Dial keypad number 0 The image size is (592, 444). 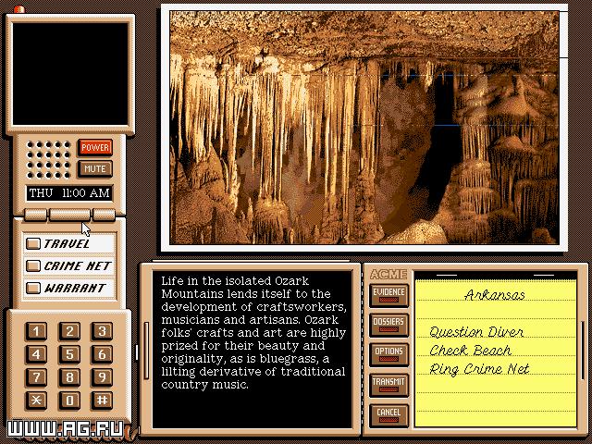69,401
